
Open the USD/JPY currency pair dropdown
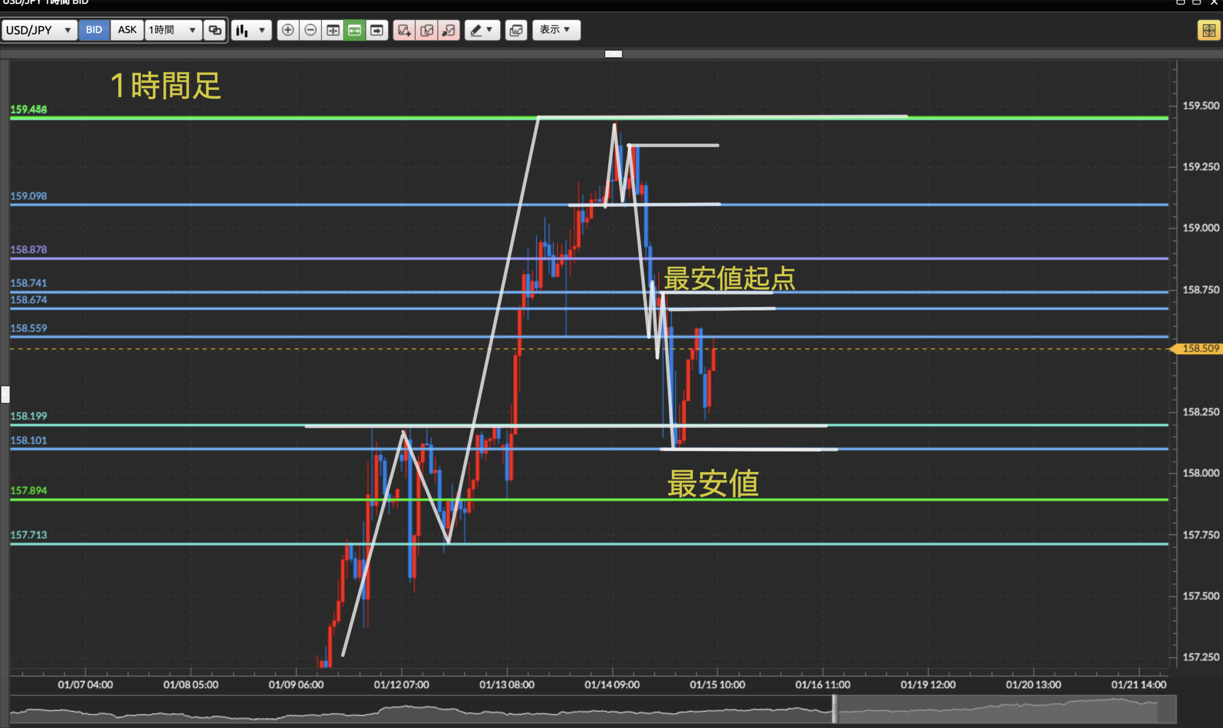tap(39, 30)
